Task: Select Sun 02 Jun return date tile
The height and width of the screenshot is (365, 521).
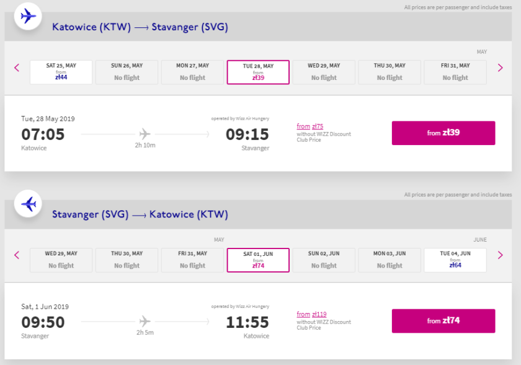Action: tap(324, 260)
